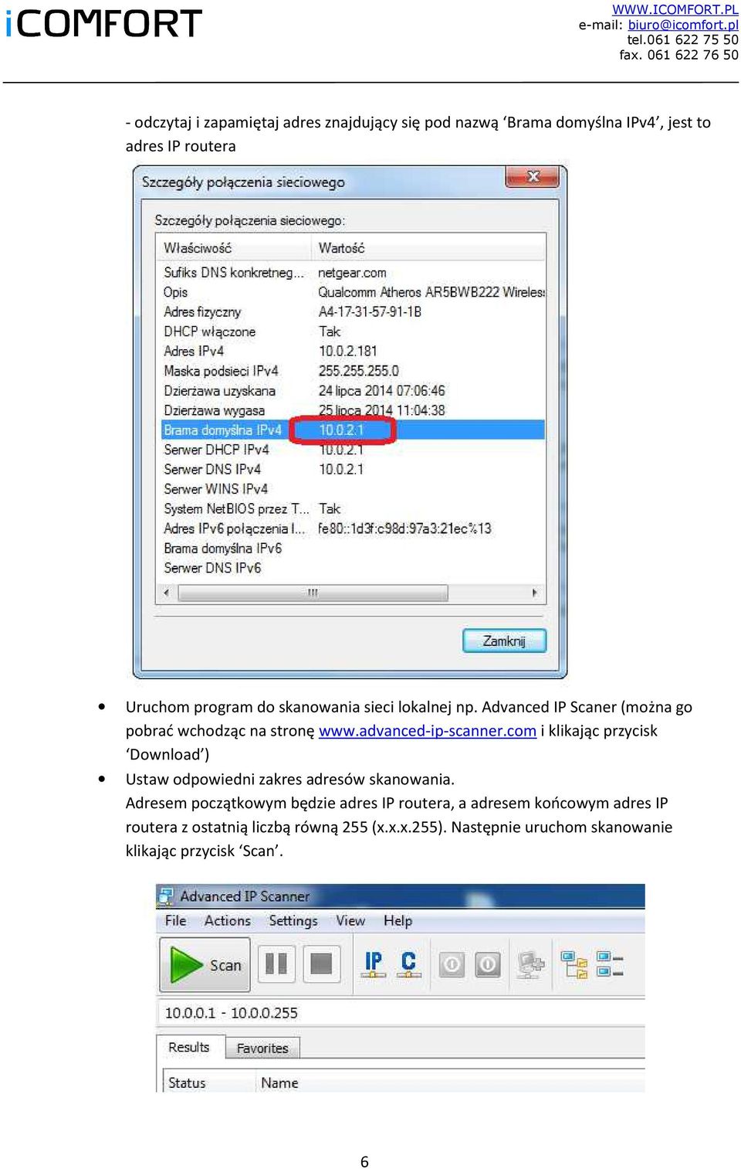Stop the scan with the square icon

pyautogui.click(x=321, y=964)
